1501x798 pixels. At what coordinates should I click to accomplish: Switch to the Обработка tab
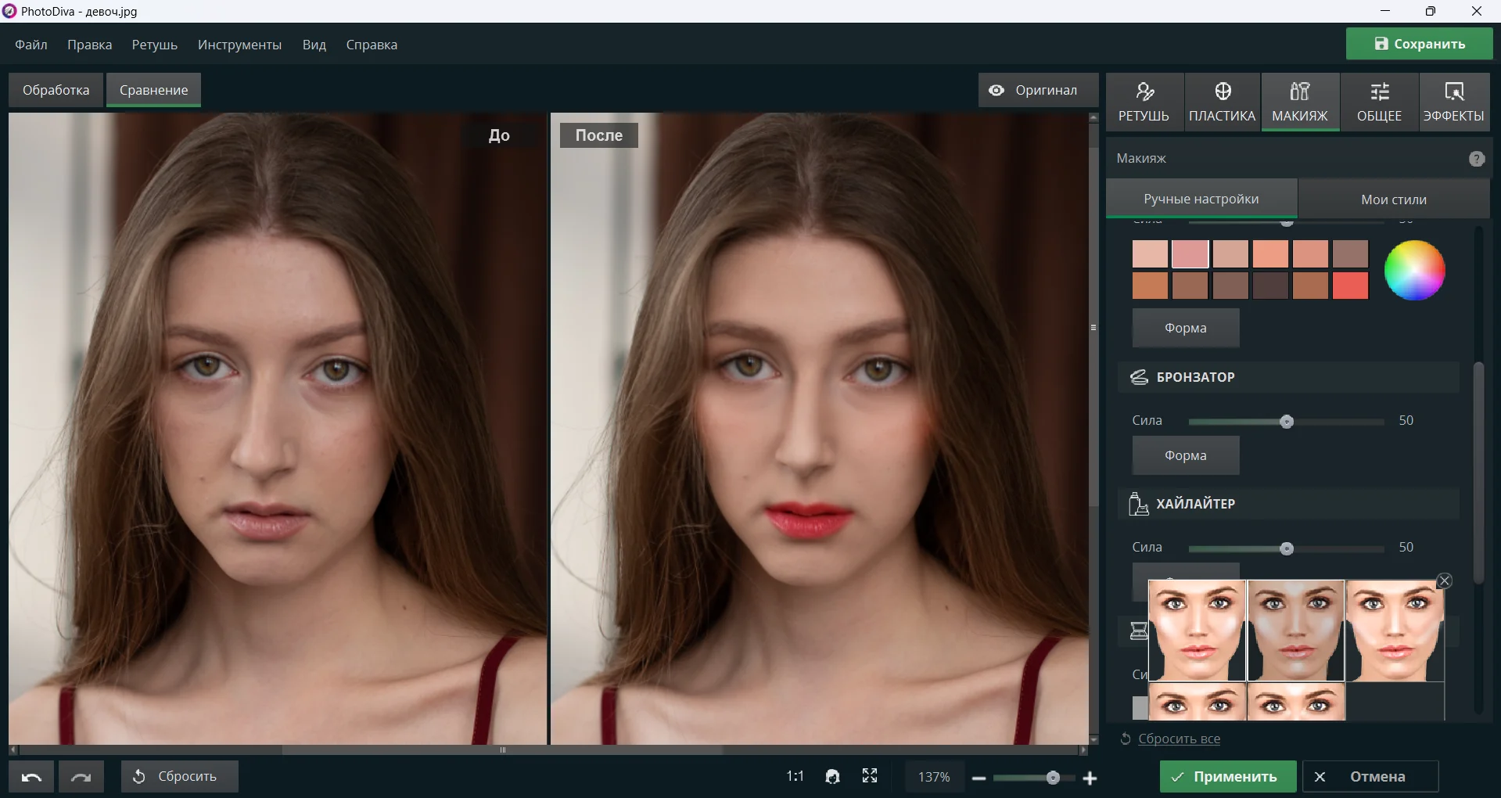click(56, 90)
